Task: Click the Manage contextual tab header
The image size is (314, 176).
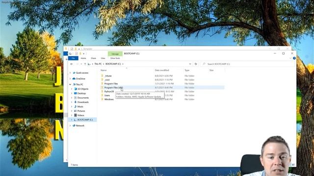Action: 115,54
